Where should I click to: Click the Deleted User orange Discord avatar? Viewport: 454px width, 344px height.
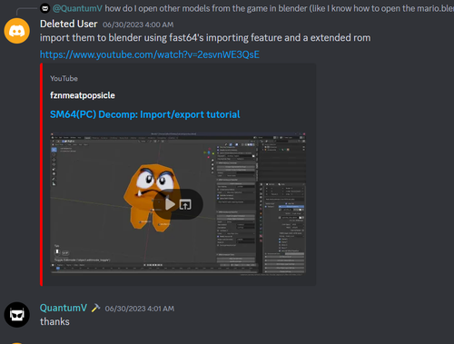tap(16, 31)
